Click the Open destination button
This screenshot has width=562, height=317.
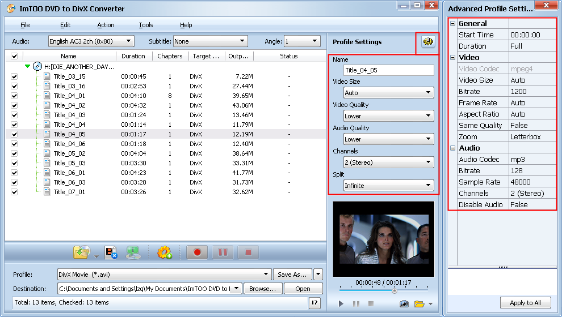(x=303, y=289)
